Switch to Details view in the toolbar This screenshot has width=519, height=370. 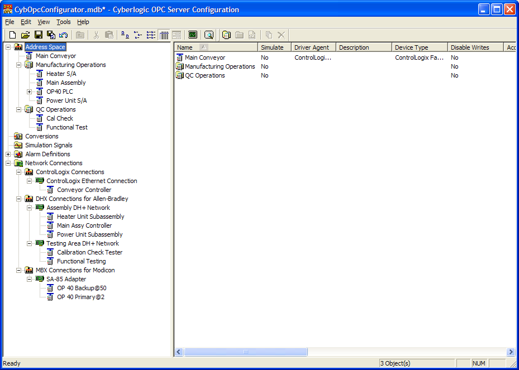(164, 35)
